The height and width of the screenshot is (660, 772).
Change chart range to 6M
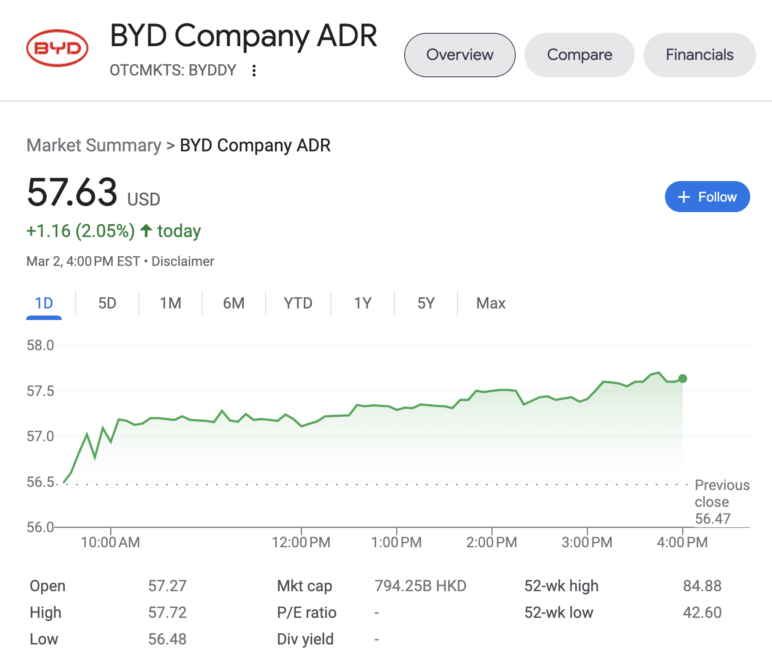234,304
